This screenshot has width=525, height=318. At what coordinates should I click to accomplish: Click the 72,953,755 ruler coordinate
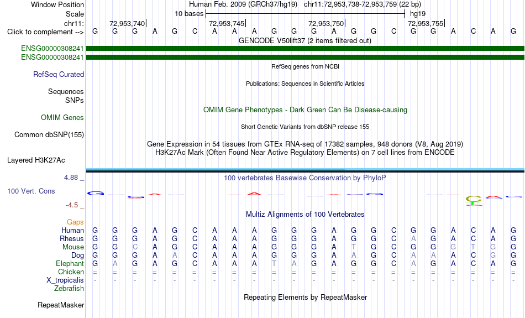coord(425,23)
